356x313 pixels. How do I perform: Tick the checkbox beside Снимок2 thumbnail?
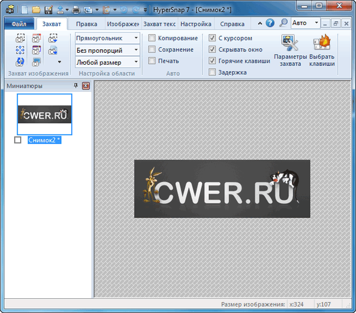tap(18, 140)
